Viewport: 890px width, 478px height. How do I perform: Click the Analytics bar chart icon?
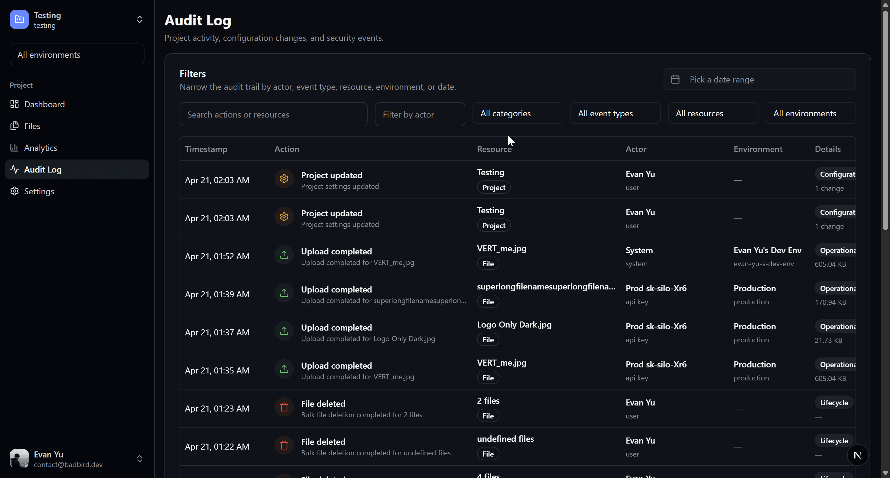(15, 147)
